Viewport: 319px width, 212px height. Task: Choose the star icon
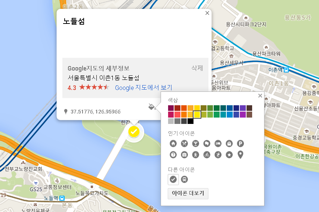coord(229,155)
